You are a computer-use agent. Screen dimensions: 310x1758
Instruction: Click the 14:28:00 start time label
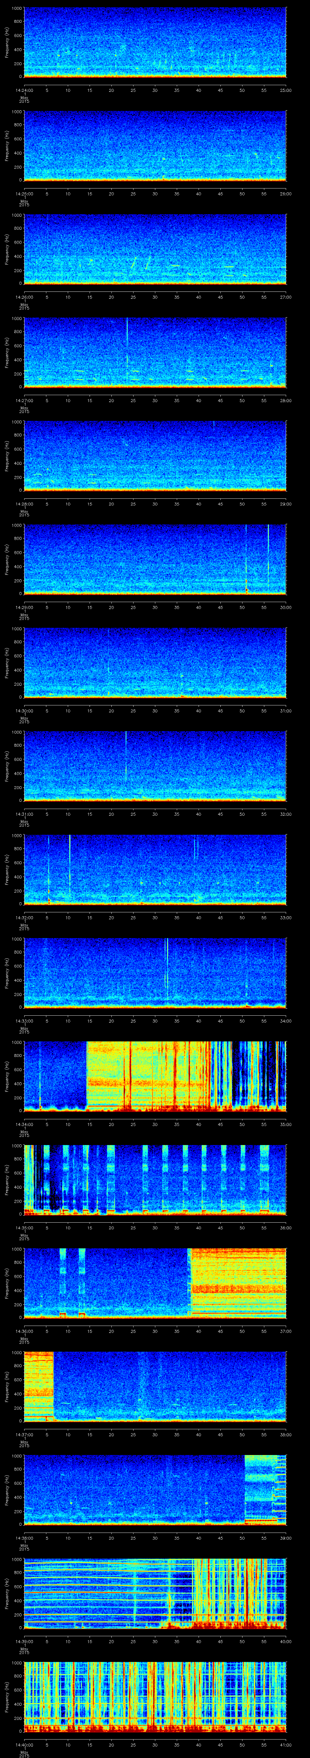(x=24, y=504)
